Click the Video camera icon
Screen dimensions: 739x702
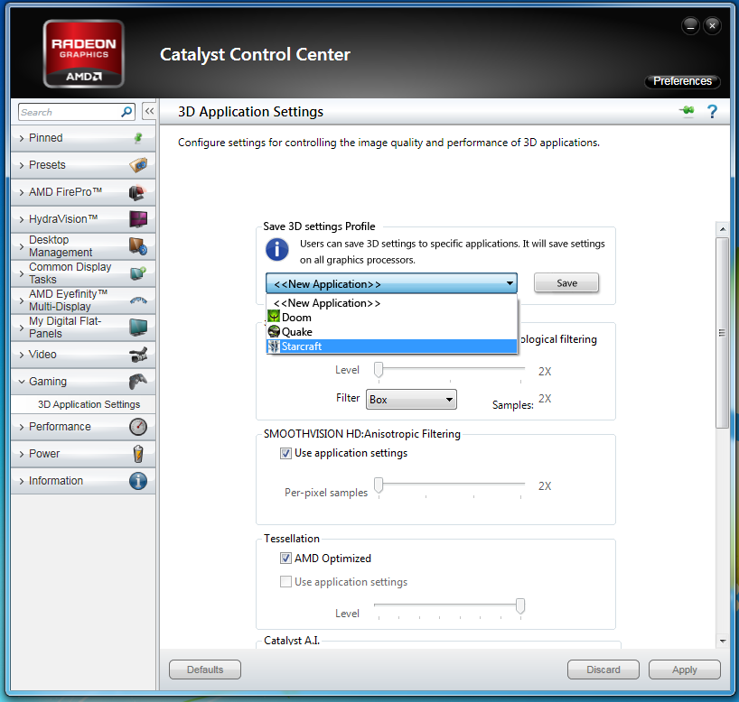point(137,355)
